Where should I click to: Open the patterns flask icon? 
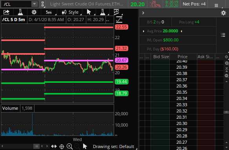102,12
